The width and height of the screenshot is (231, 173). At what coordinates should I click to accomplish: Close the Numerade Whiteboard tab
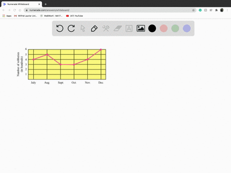pos(39,4)
